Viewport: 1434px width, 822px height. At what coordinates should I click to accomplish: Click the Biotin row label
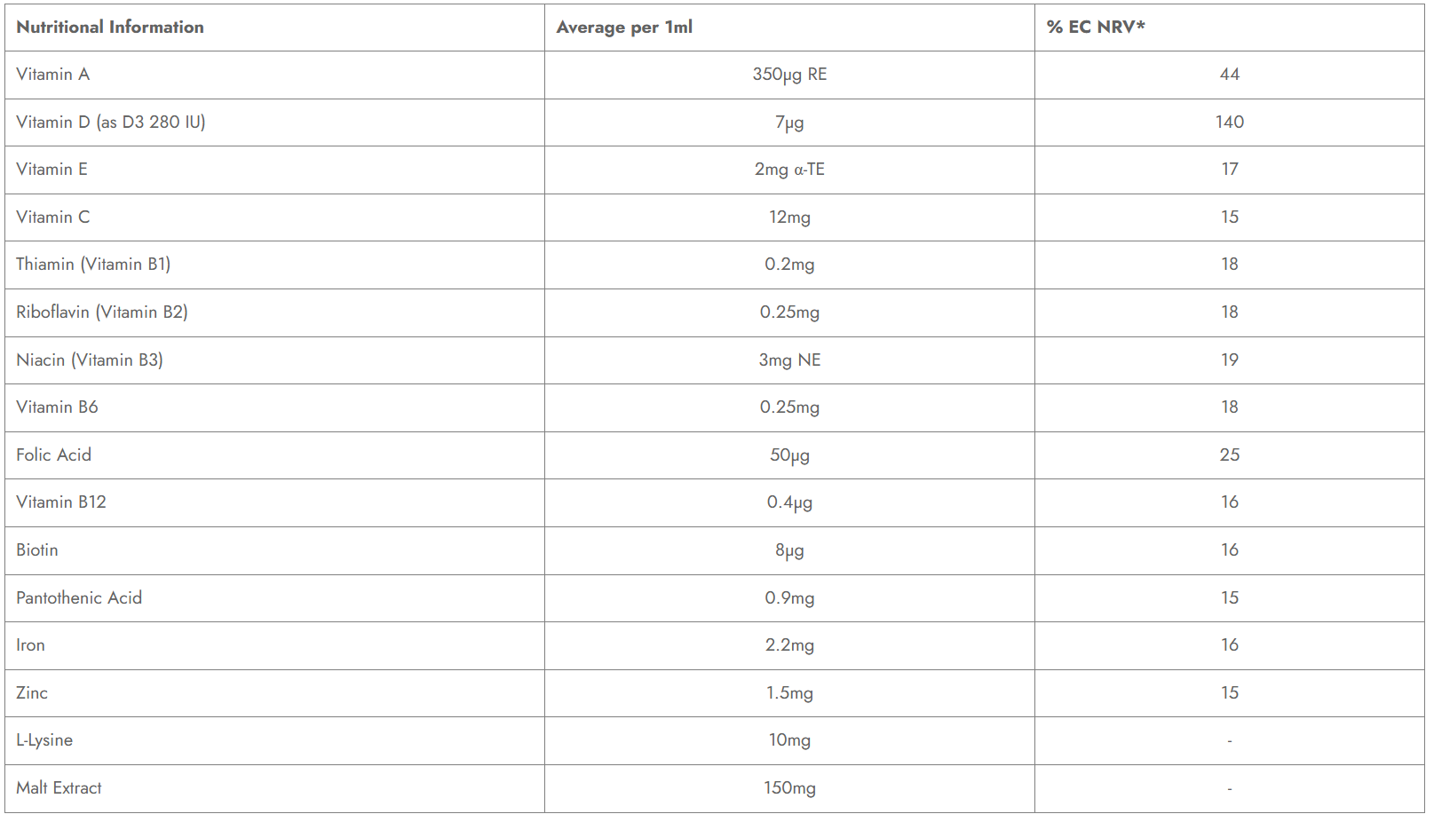[37, 550]
